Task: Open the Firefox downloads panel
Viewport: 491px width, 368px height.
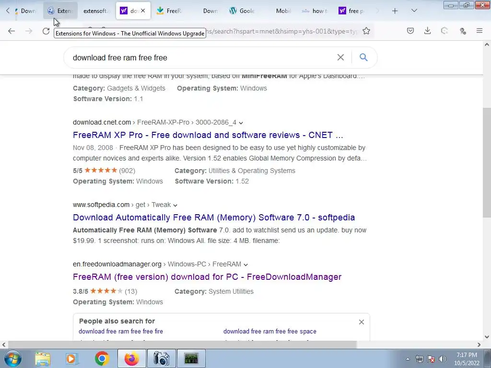Action: [427, 31]
